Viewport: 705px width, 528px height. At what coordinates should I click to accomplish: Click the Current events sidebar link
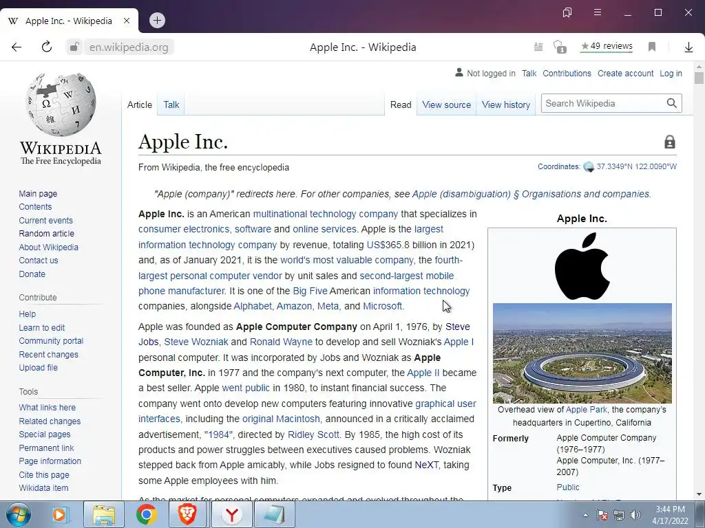tap(45, 221)
